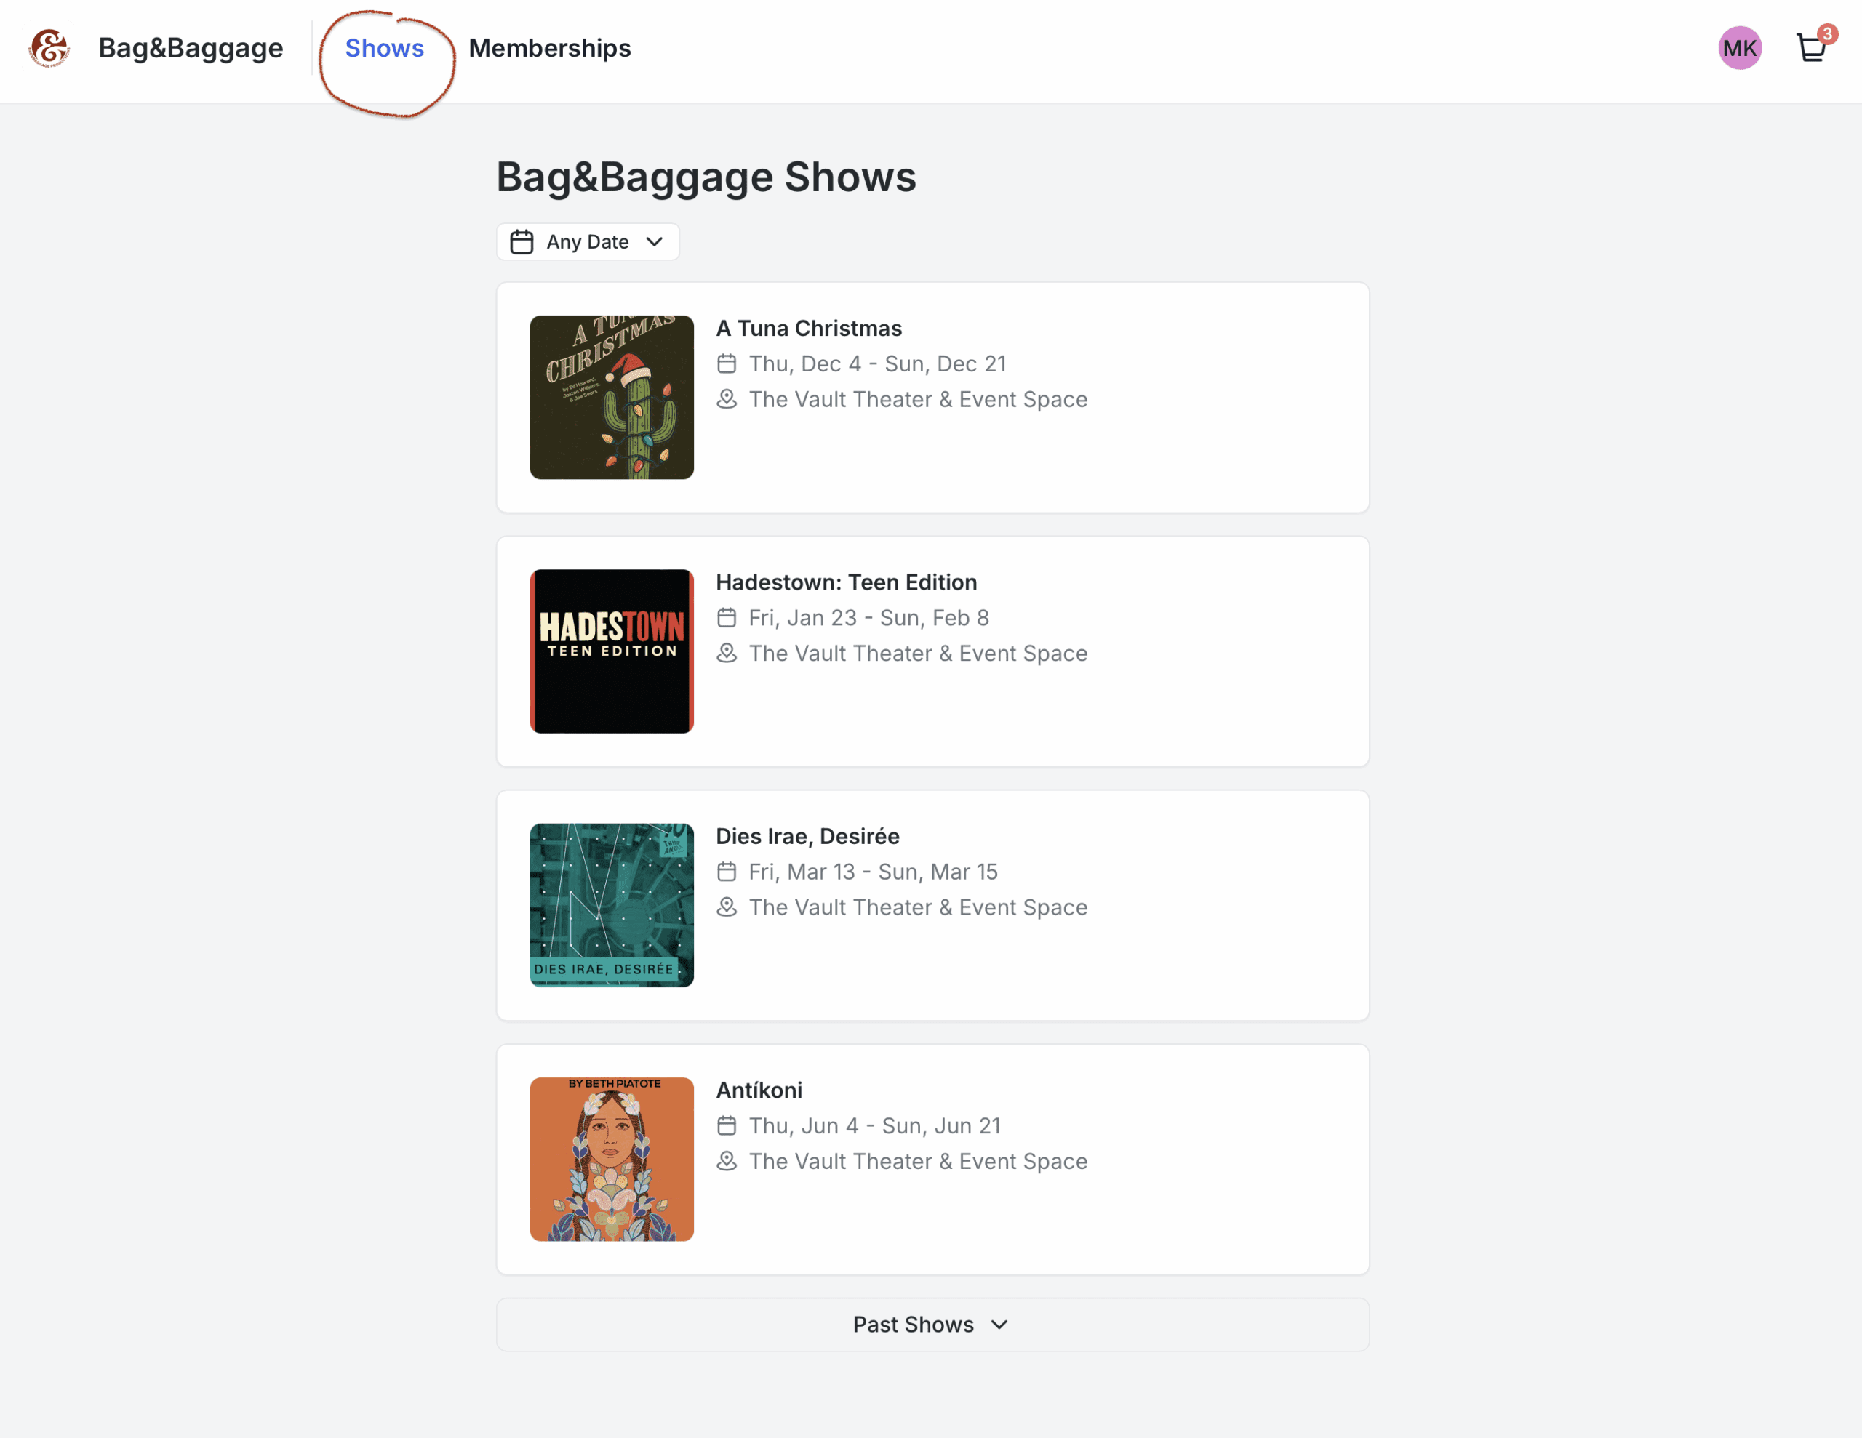
Task: Open the Any Date dropdown filter
Action: tap(588, 242)
